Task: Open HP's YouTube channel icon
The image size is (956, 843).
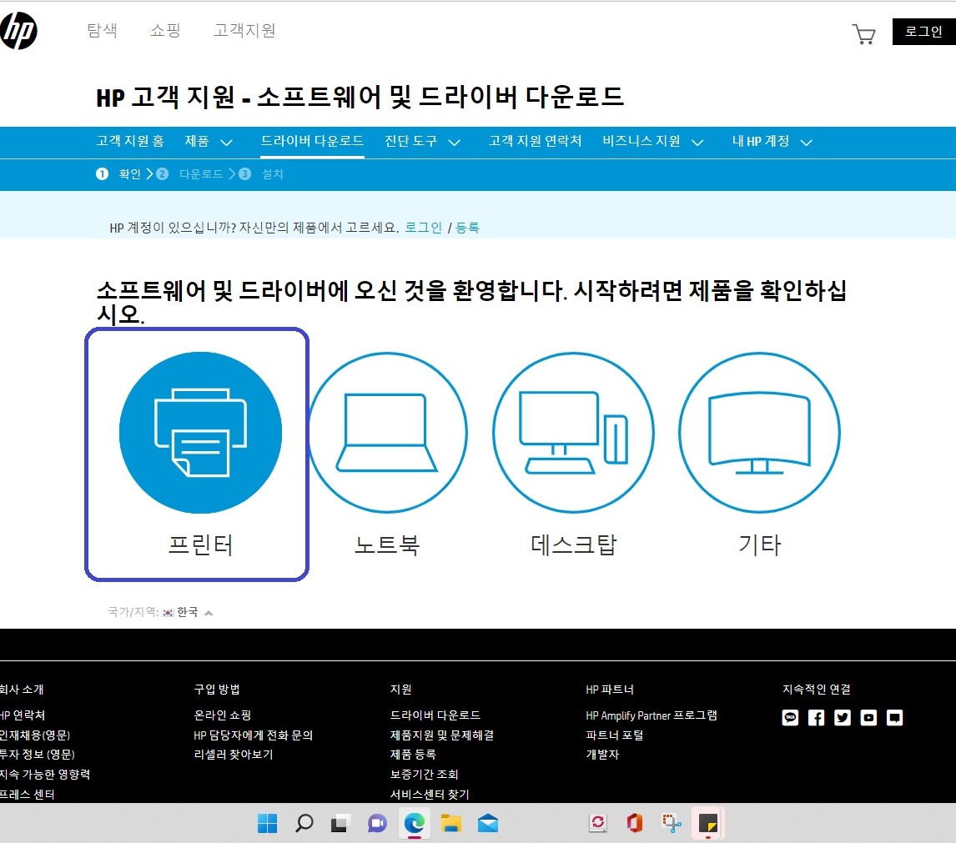Action: [x=868, y=717]
